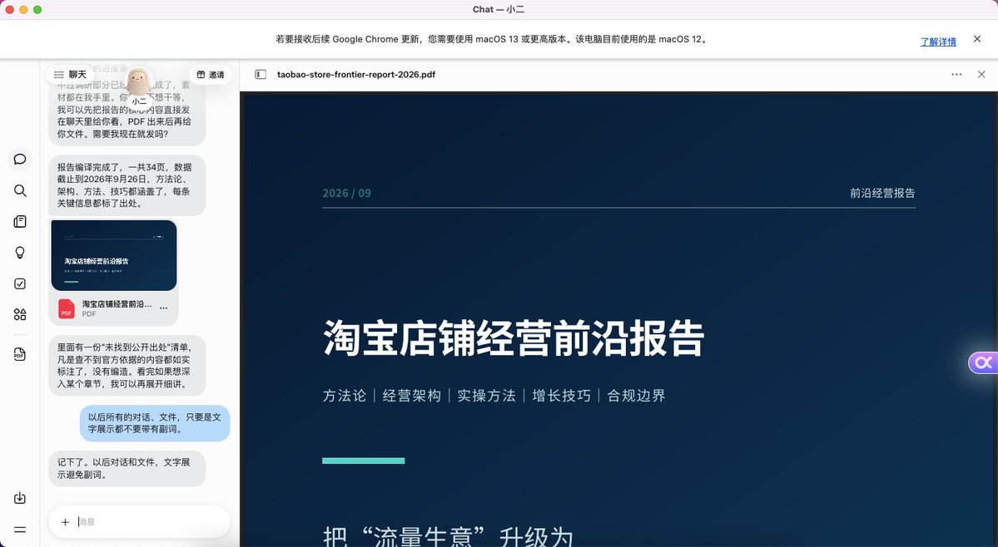This screenshot has width=998, height=547.
Task: Click the 小二 avatar
Action: [x=139, y=82]
